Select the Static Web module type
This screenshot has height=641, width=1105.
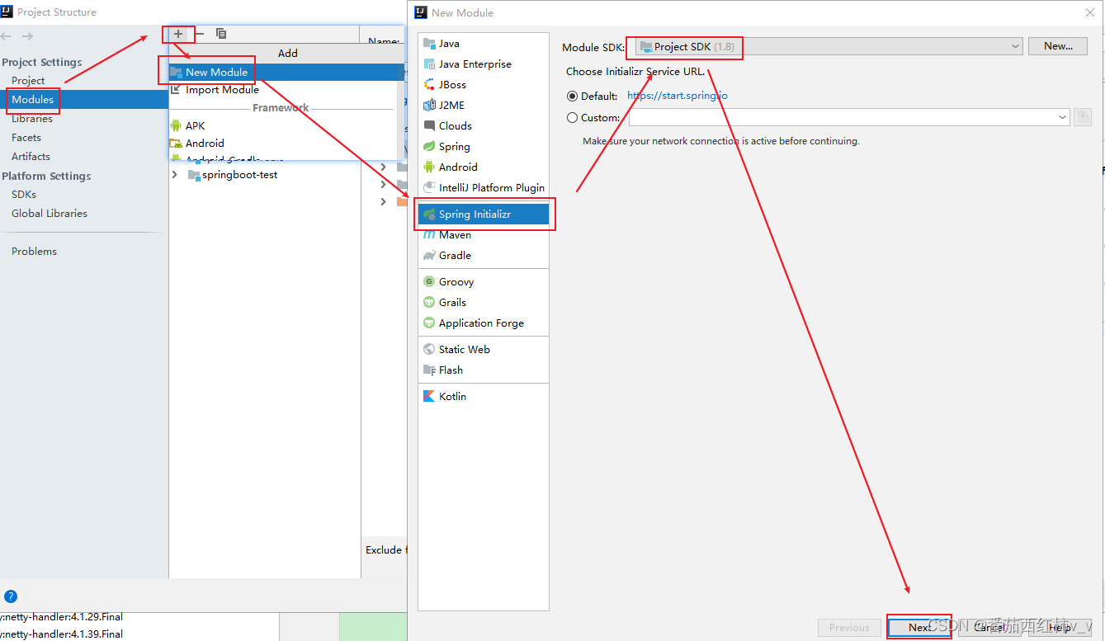pyautogui.click(x=484, y=350)
